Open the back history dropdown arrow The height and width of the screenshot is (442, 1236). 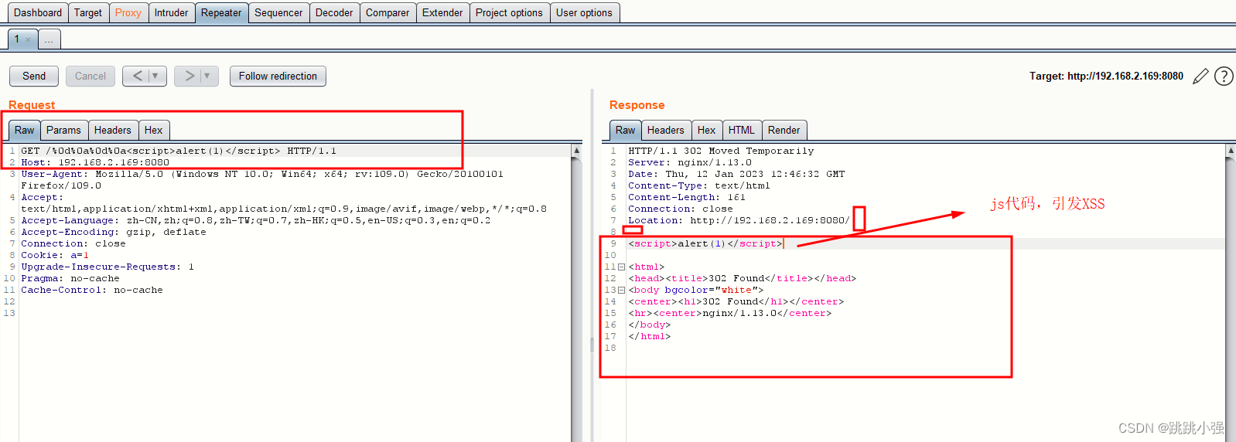[155, 76]
